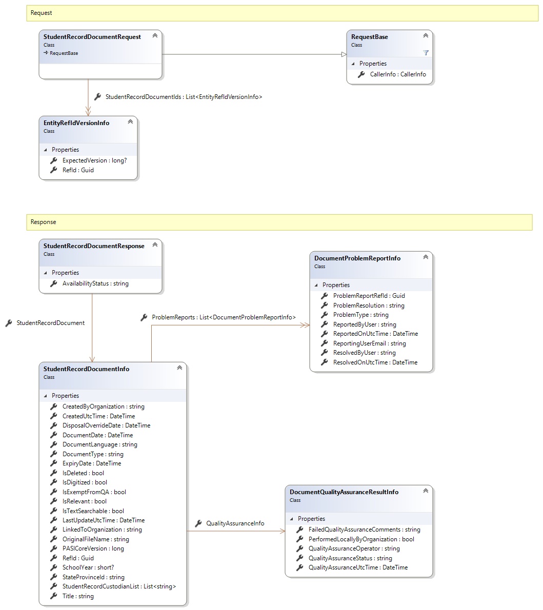Image resolution: width=543 pixels, height=610 pixels.
Task: Collapse Properties section in StudentRecordDocumentInfo
Action: point(45,396)
